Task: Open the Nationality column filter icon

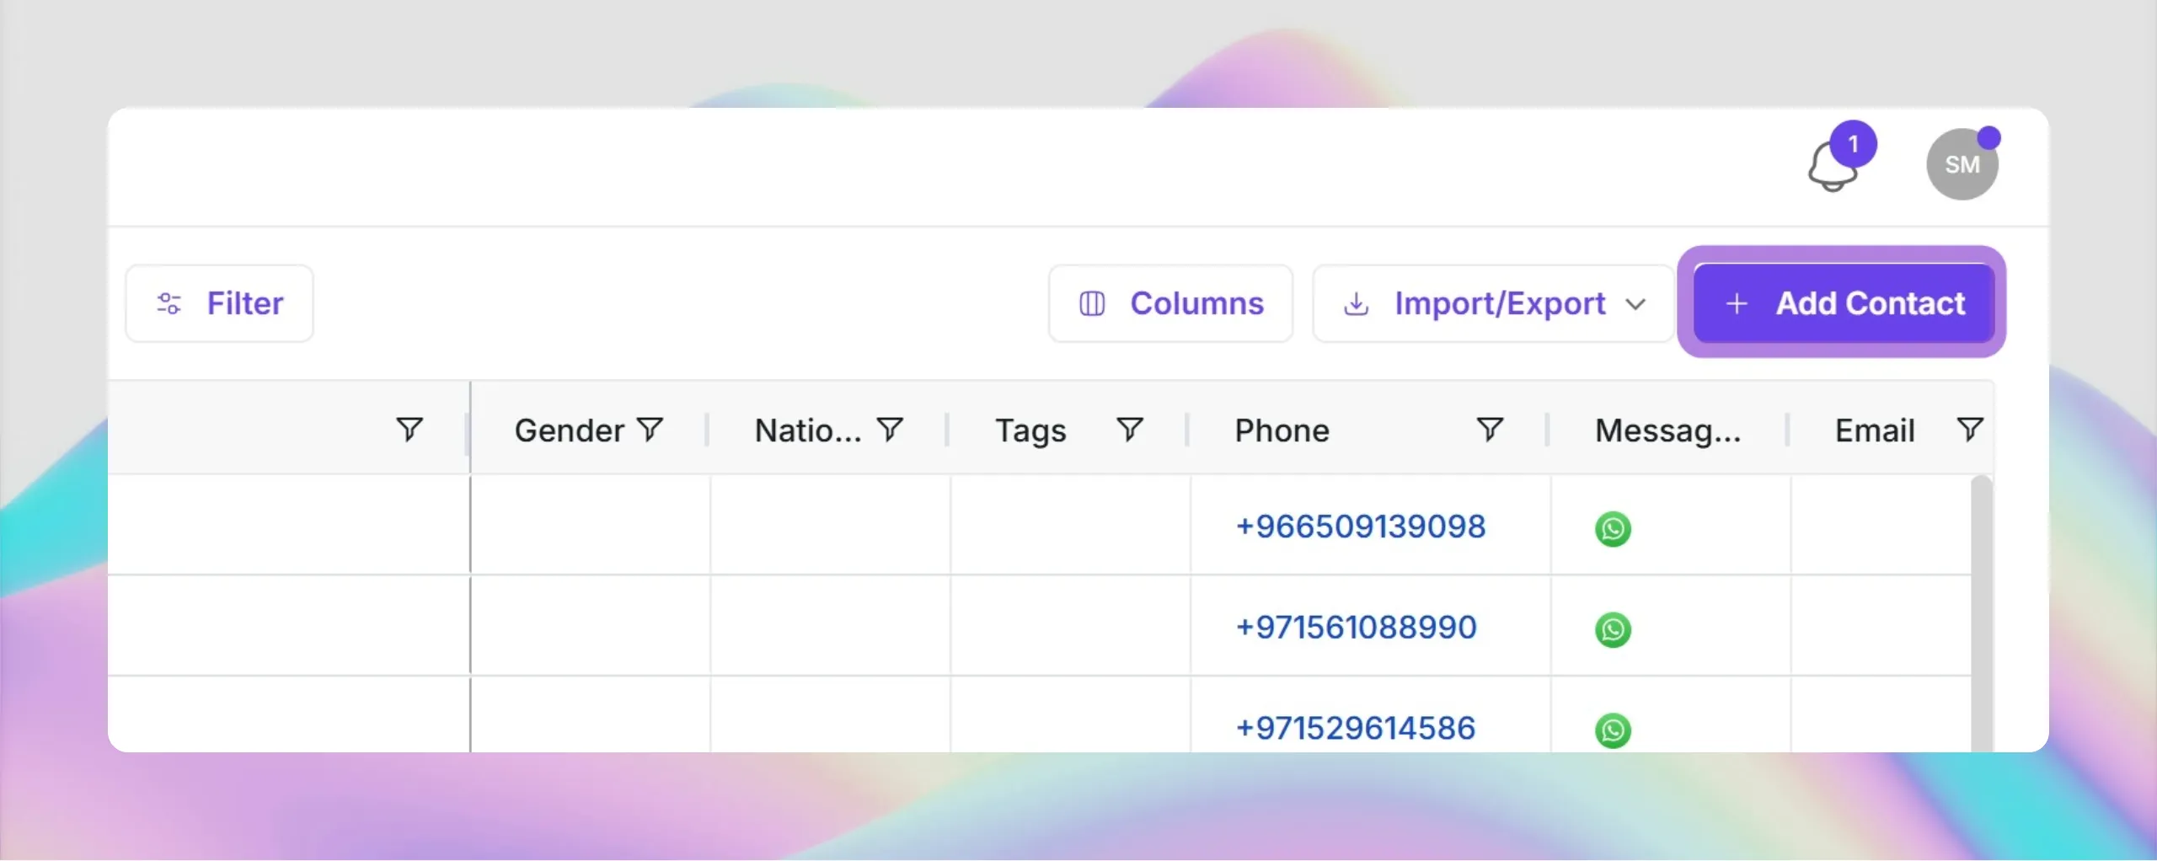Action: coord(890,430)
